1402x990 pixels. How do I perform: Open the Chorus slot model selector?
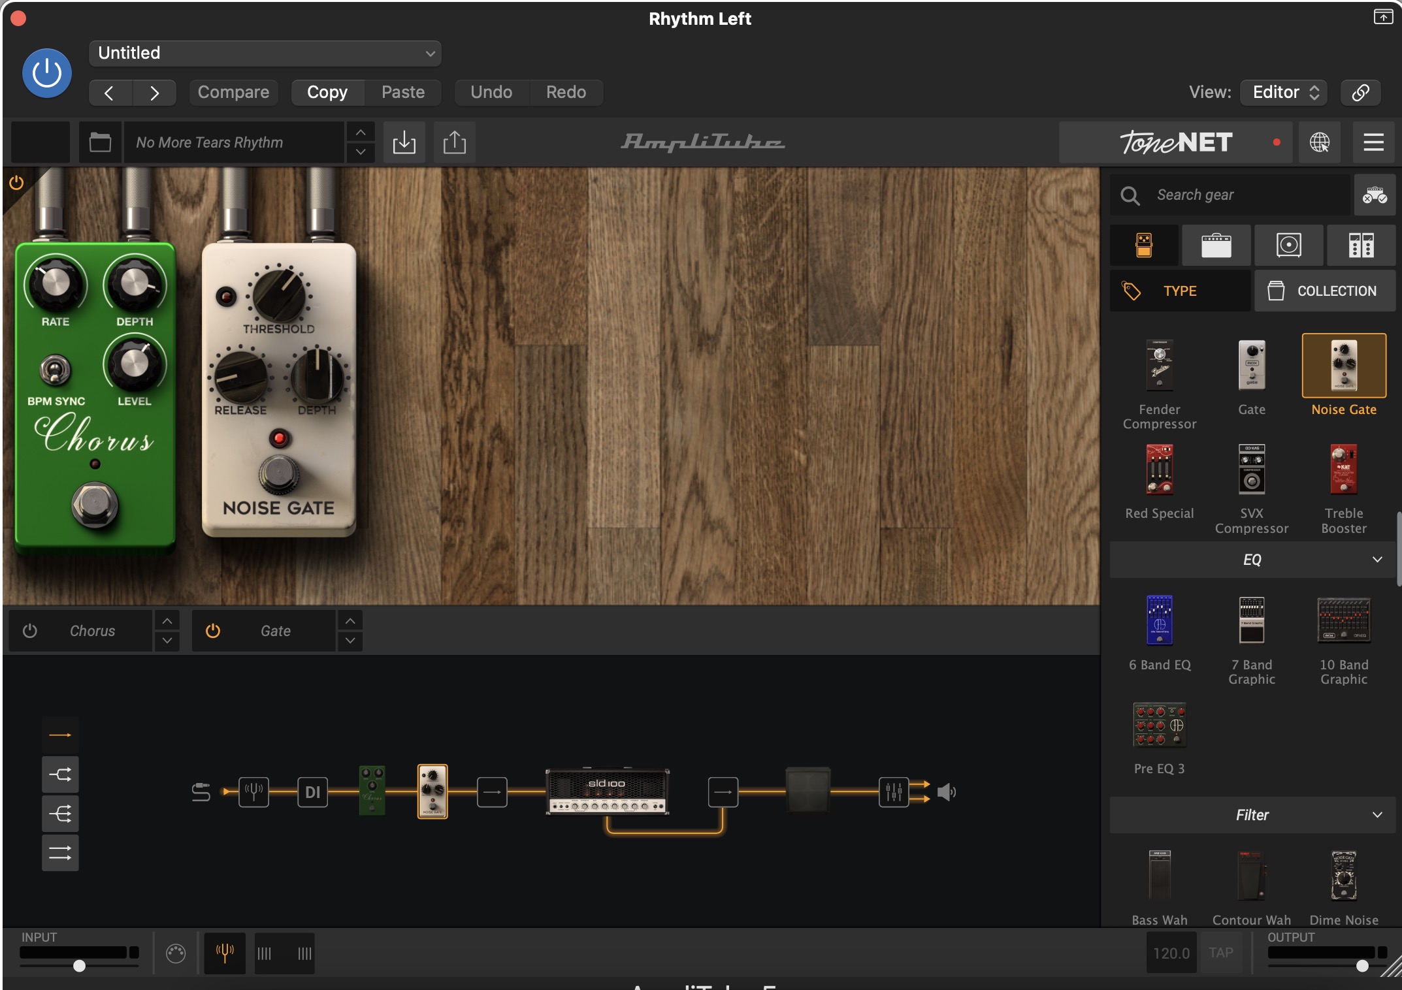[x=93, y=631]
